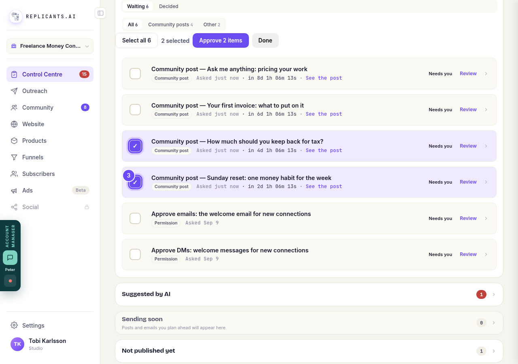Click the Select all 6 button

[x=136, y=40]
